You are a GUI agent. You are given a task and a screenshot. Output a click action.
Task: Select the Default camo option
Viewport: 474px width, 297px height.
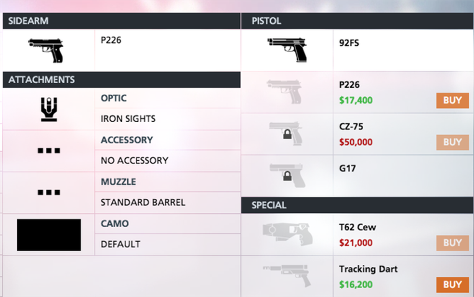pyautogui.click(x=120, y=244)
